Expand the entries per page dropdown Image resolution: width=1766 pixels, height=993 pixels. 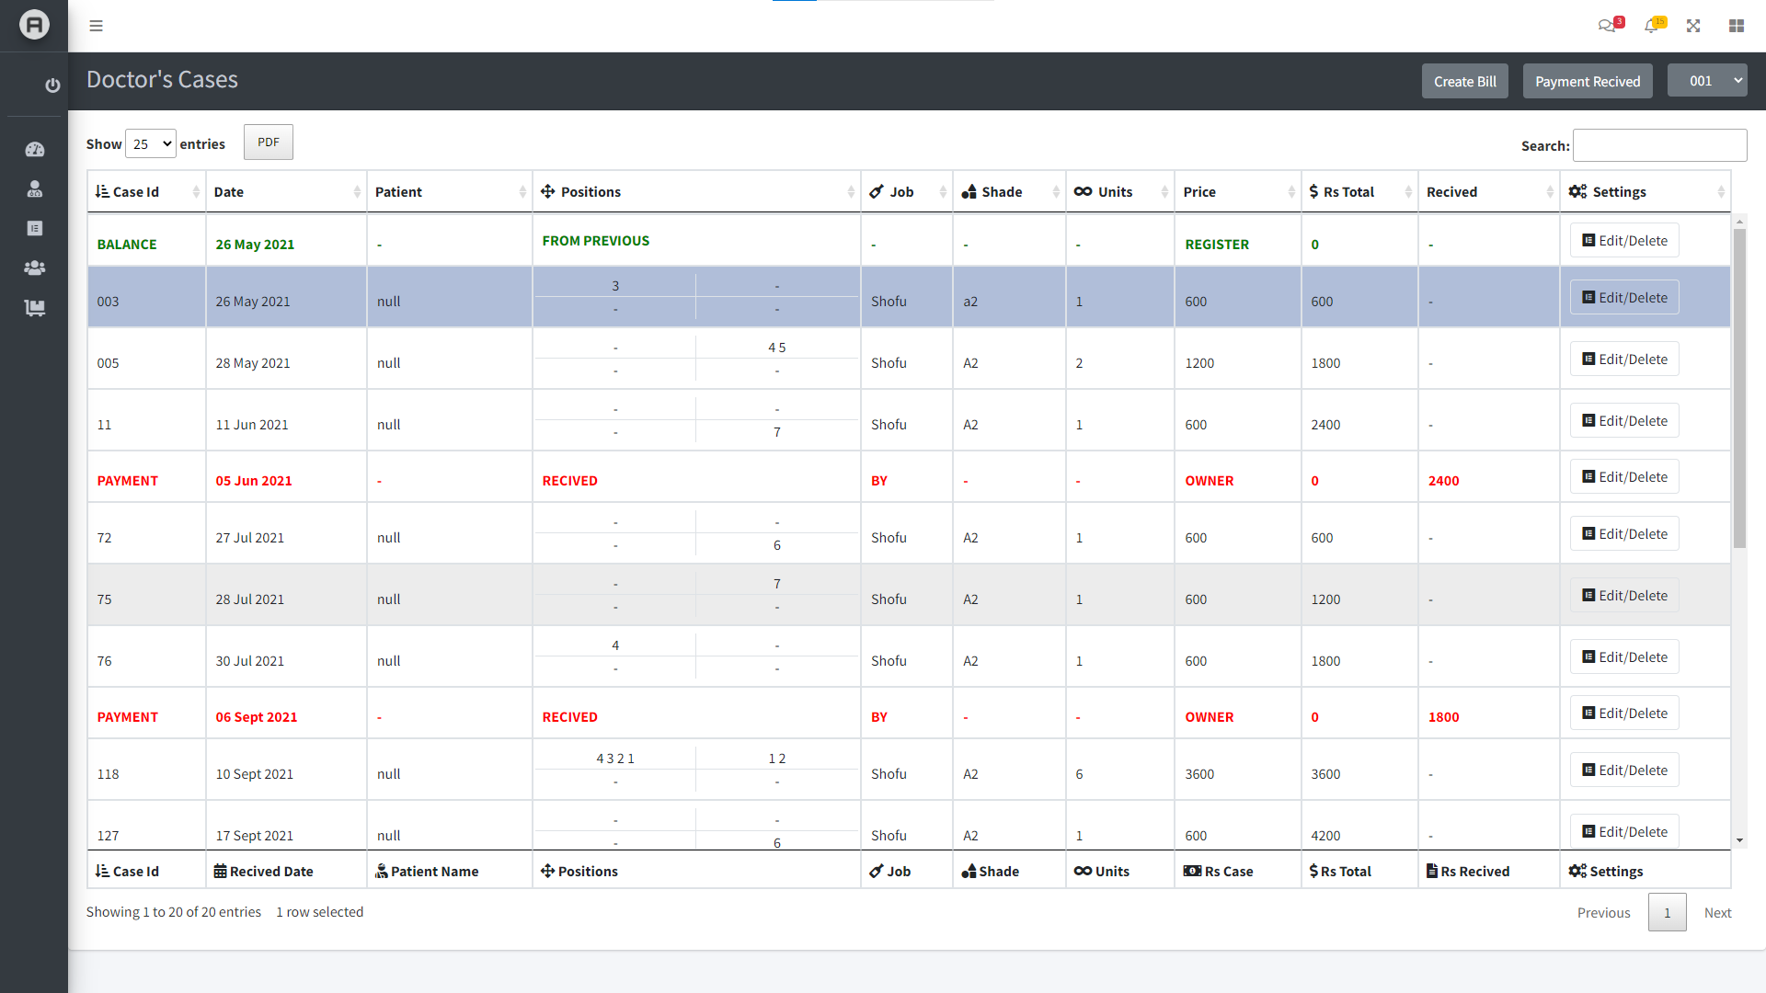[x=152, y=143]
